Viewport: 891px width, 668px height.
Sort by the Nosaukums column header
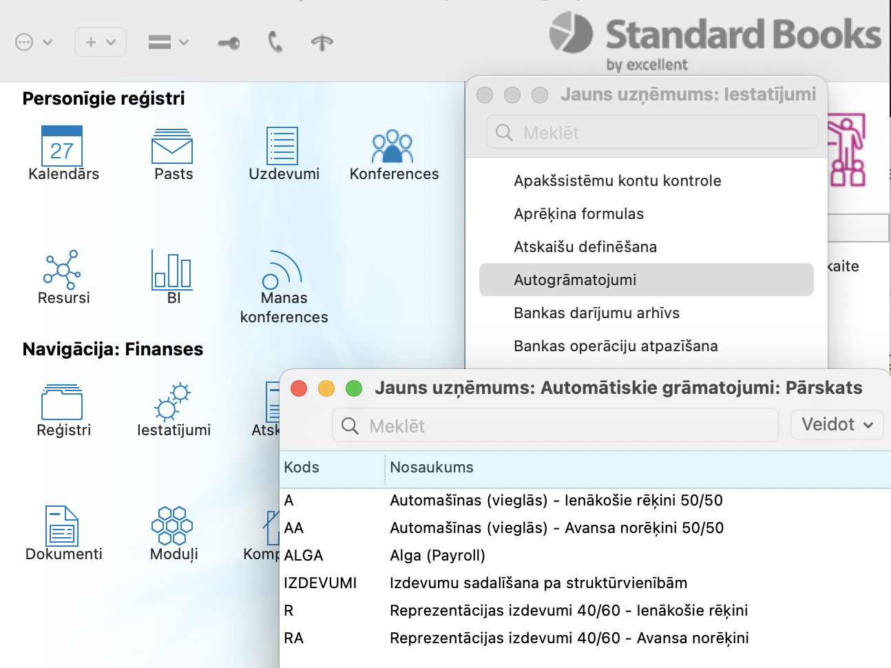[x=432, y=468]
